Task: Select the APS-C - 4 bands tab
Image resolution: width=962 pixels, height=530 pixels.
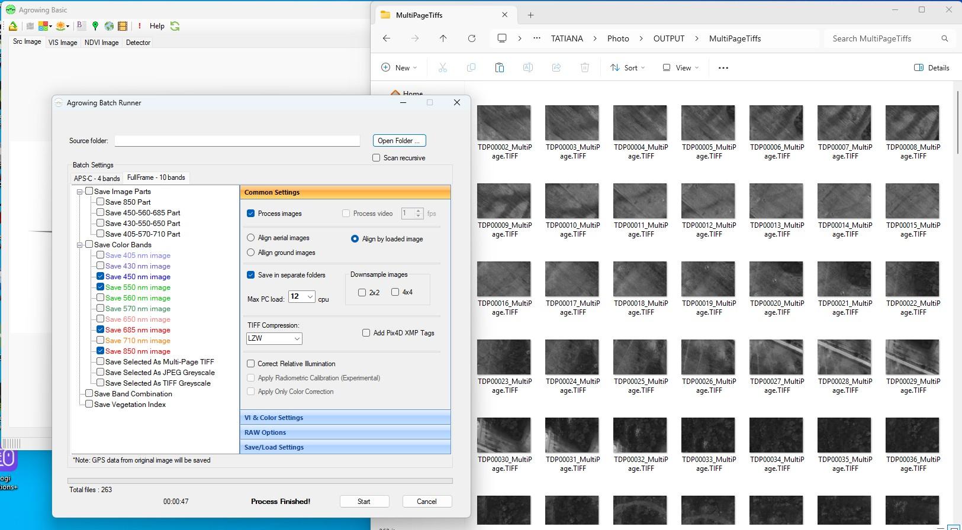Action: [x=97, y=178]
